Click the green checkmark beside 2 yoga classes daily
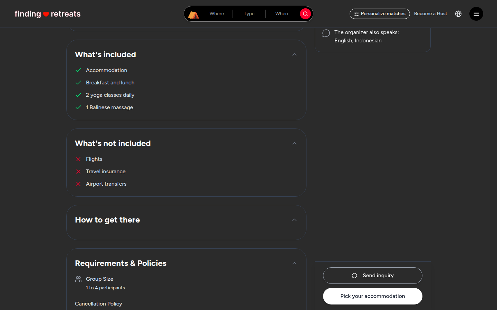The width and height of the screenshot is (497, 310). click(x=78, y=95)
